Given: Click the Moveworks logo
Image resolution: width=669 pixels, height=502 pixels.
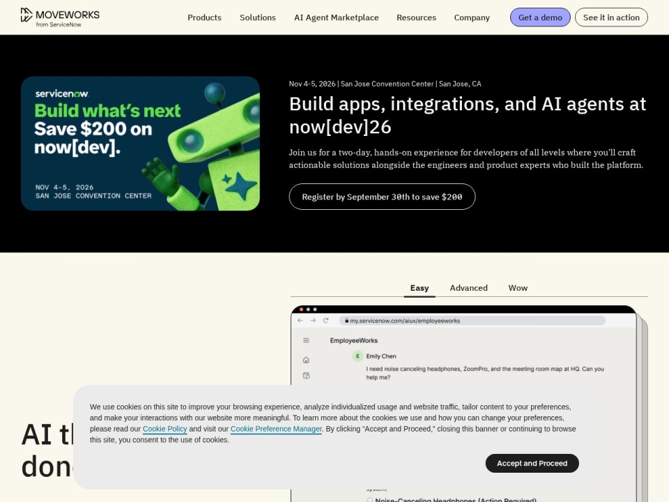Looking at the screenshot, I should pos(60,17).
